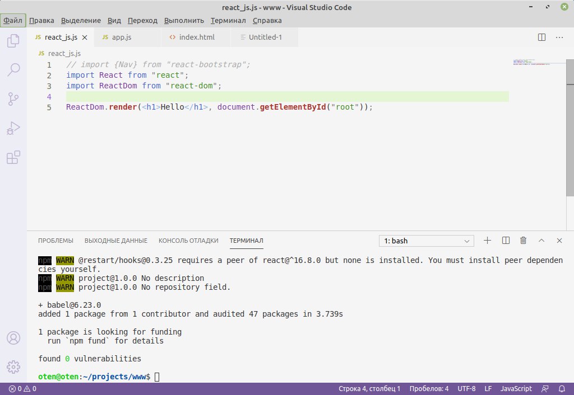Click the code minimap preview
This screenshot has height=395, width=574.
531,62
